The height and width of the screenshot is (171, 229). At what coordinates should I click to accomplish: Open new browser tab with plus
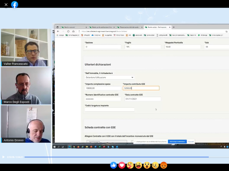(173, 27)
